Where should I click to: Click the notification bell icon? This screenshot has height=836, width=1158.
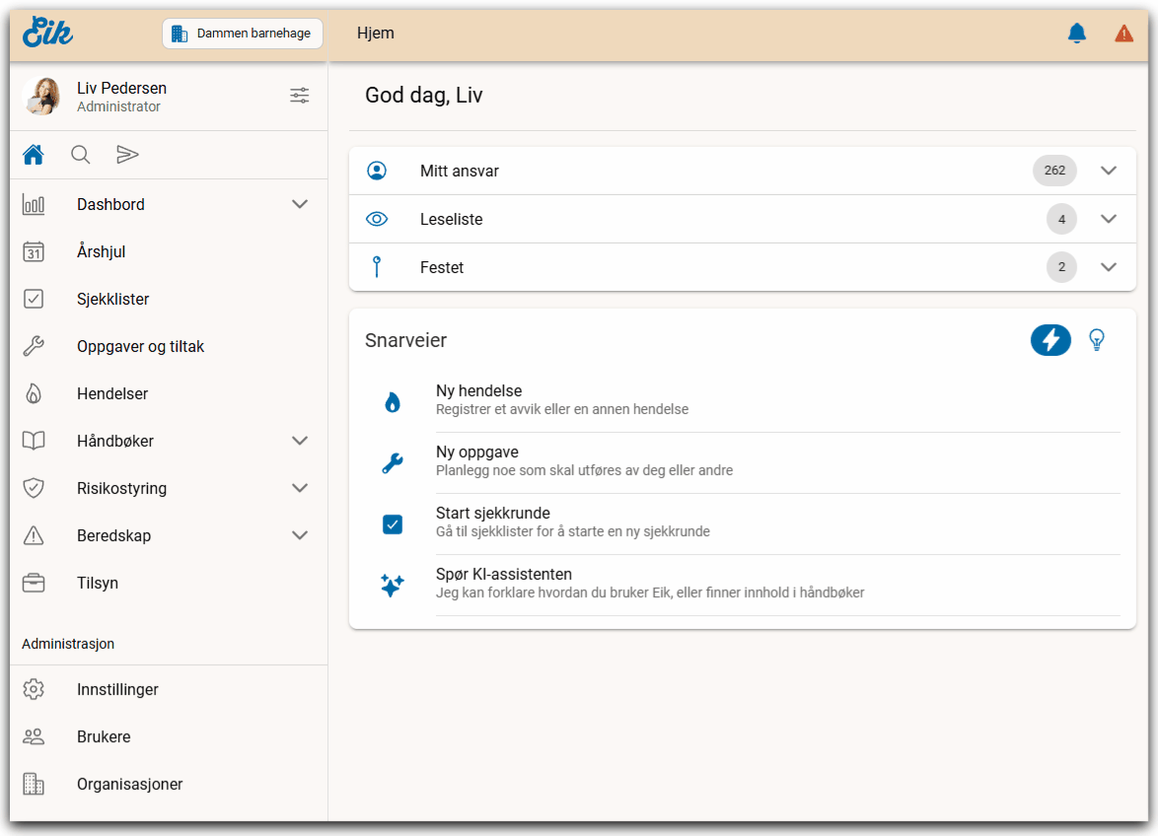click(1076, 34)
